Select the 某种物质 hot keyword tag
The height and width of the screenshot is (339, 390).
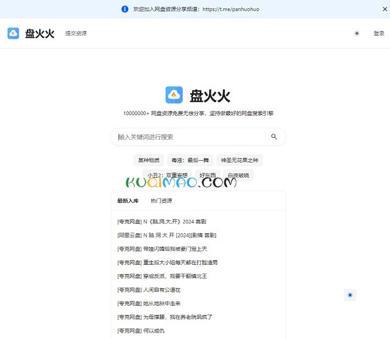(149, 160)
